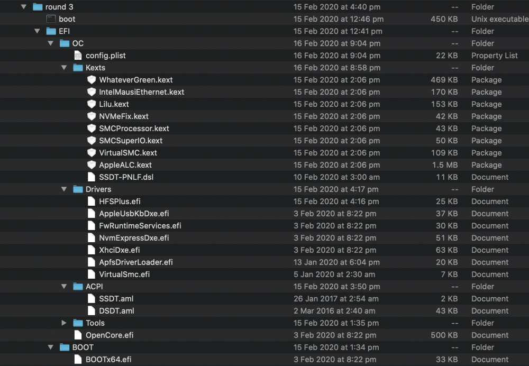Screen dimensions: 529x366
Task: Click the ApfsDriverLoader.efi document icon
Action: [92, 262]
